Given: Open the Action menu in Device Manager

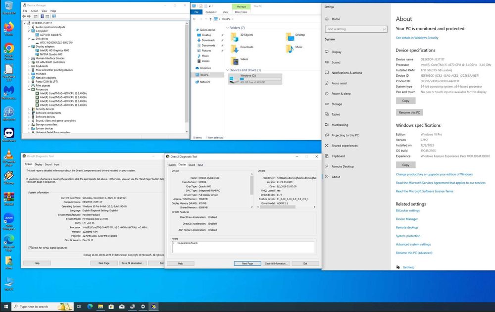Looking at the screenshot, I should [35, 11].
